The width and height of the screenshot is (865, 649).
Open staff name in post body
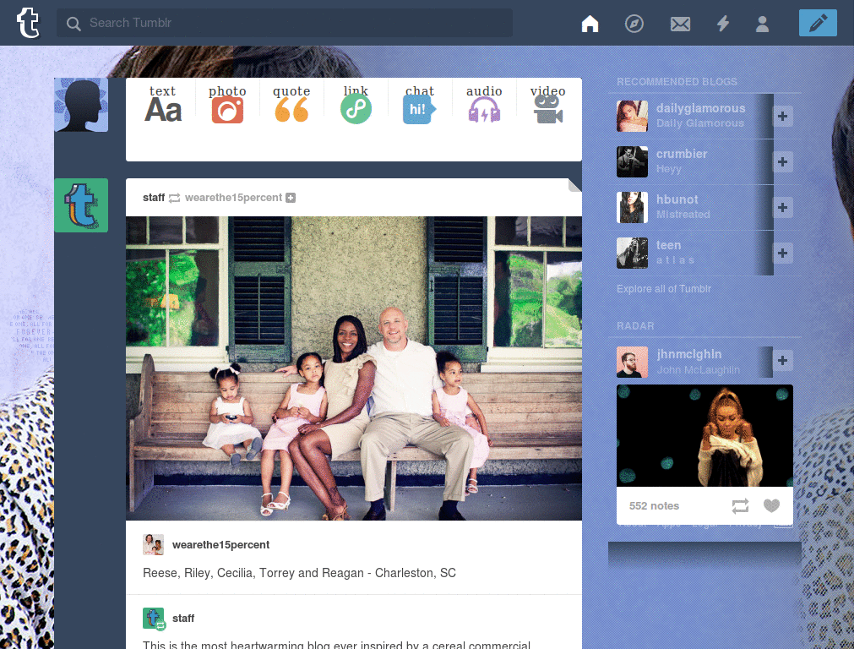183,618
